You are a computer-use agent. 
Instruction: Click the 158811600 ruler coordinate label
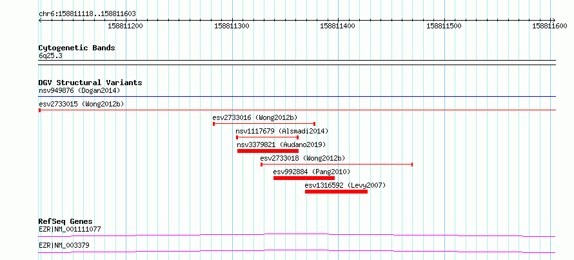(549, 26)
